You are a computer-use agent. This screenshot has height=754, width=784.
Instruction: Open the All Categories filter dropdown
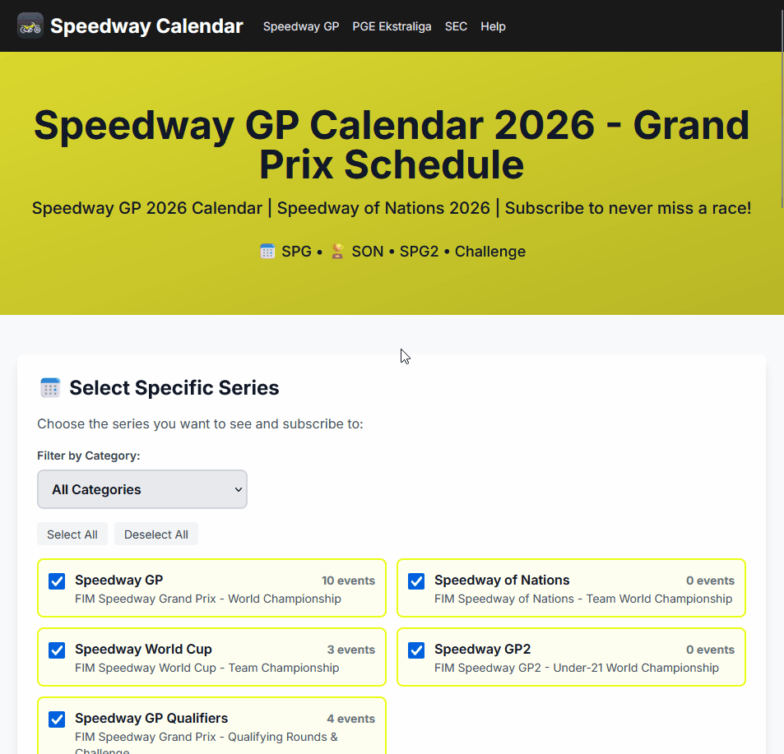tap(141, 489)
